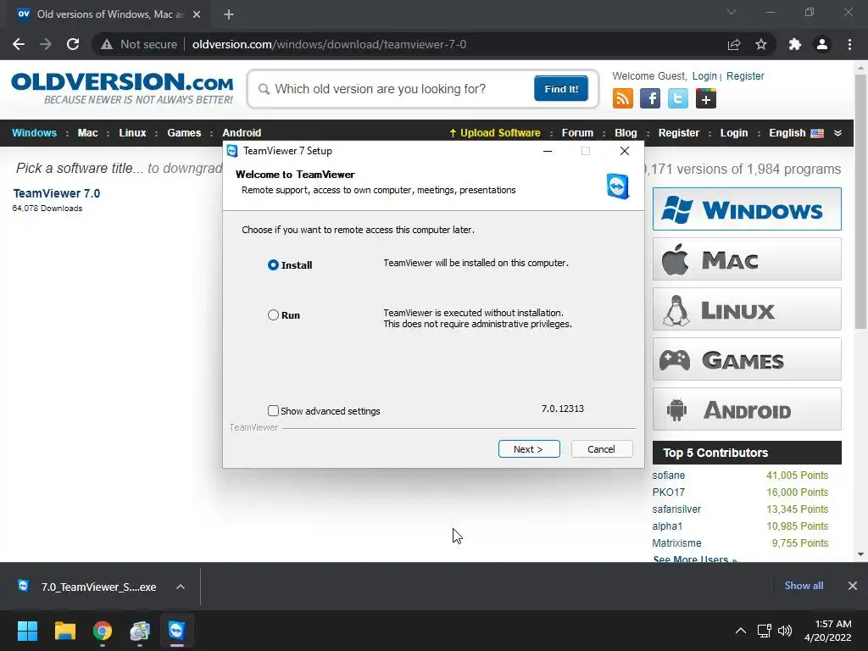Select the Install radio button

(x=273, y=265)
